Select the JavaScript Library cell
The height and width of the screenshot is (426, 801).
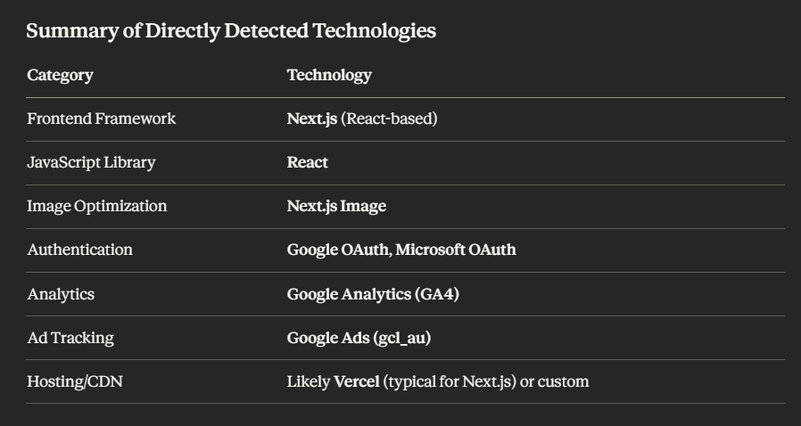tap(91, 162)
